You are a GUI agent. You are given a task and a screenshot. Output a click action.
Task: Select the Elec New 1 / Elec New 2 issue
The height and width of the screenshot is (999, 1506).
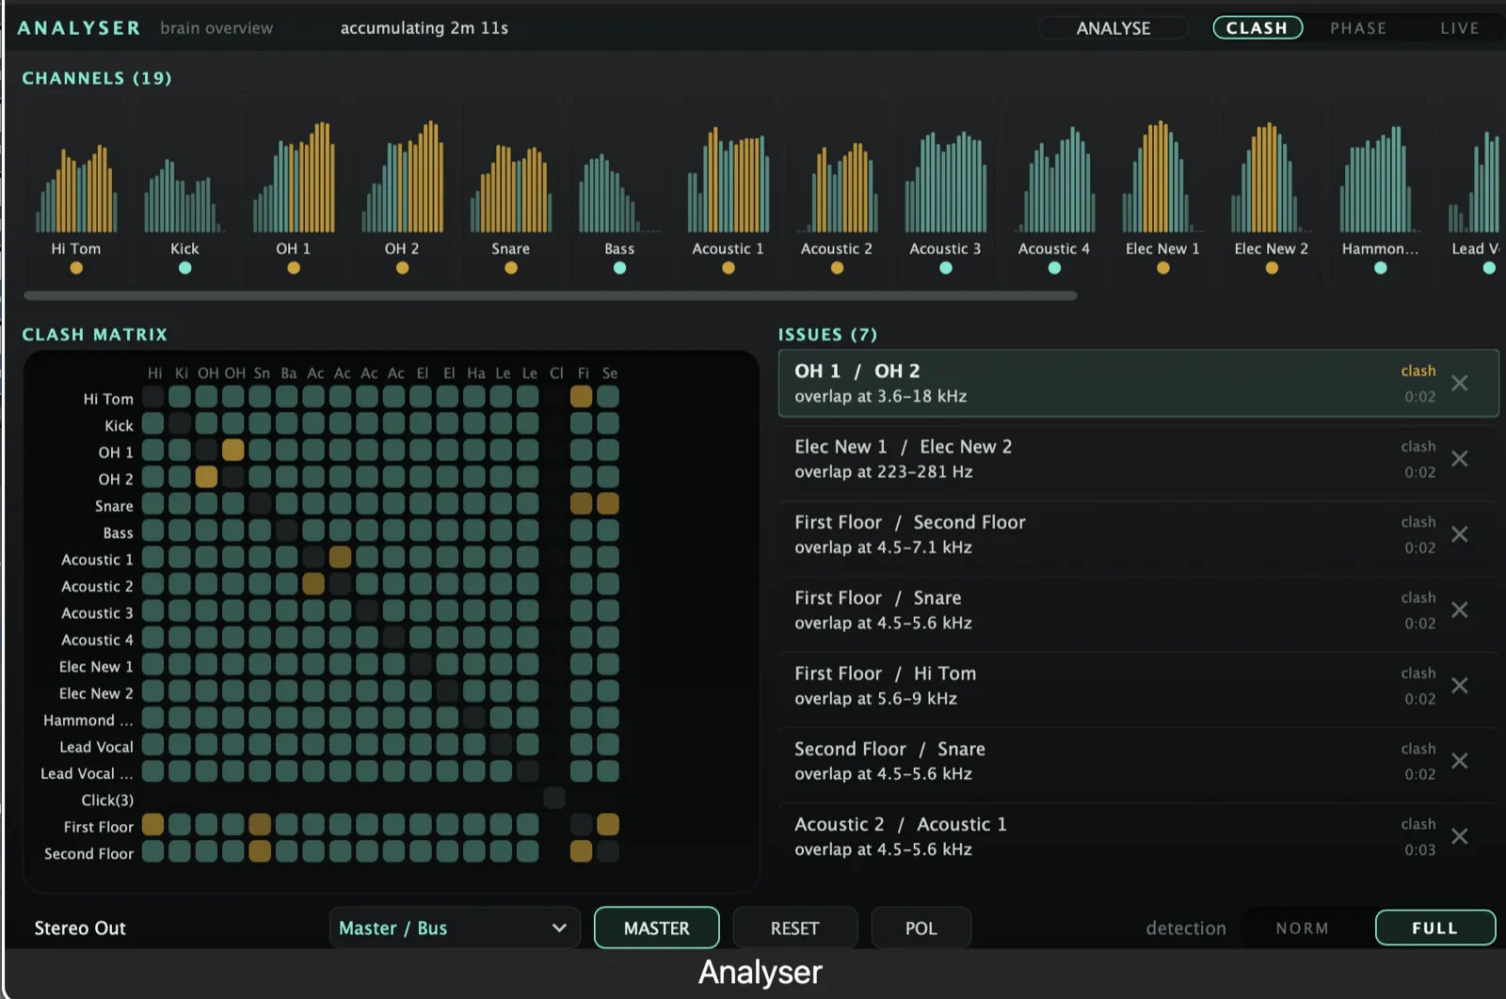1138,459
